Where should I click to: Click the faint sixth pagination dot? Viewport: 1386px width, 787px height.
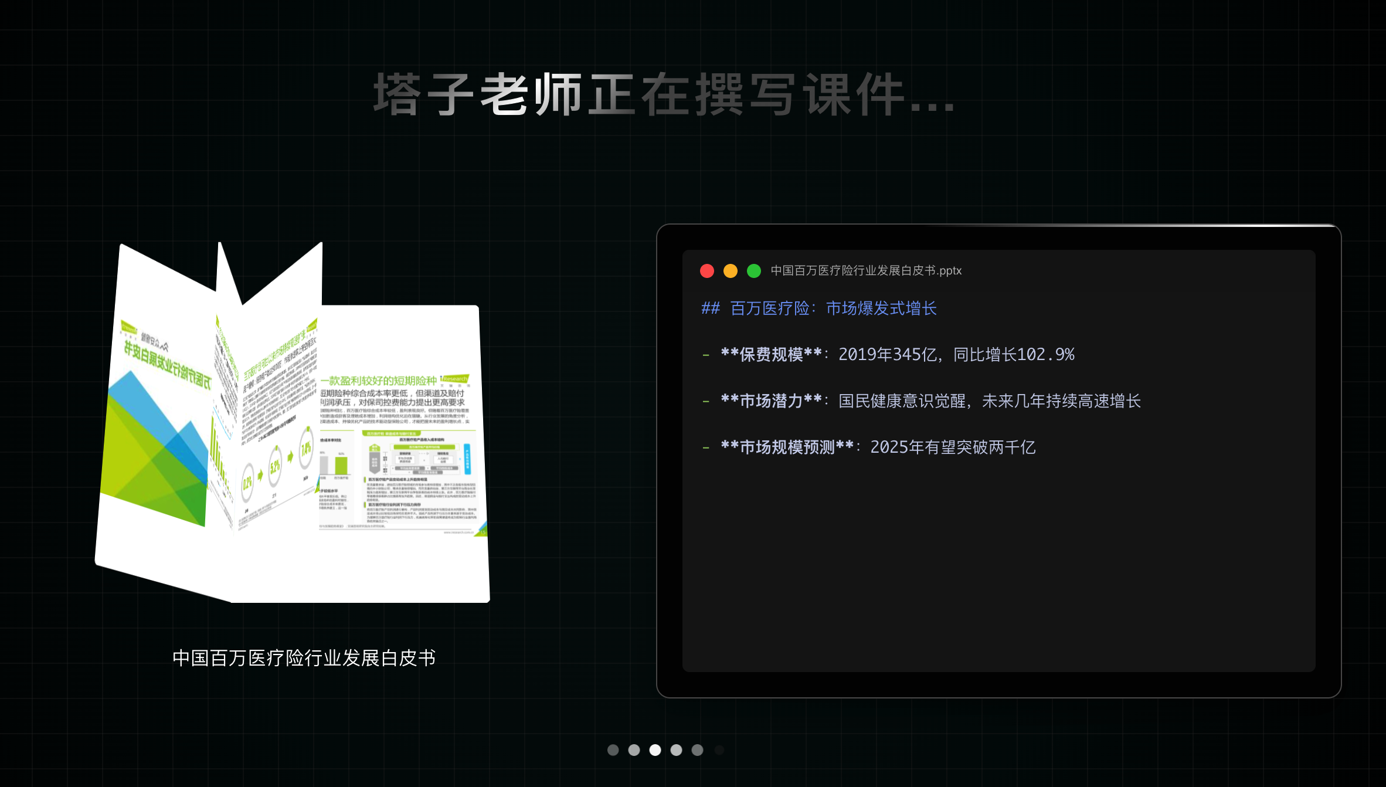(x=719, y=750)
